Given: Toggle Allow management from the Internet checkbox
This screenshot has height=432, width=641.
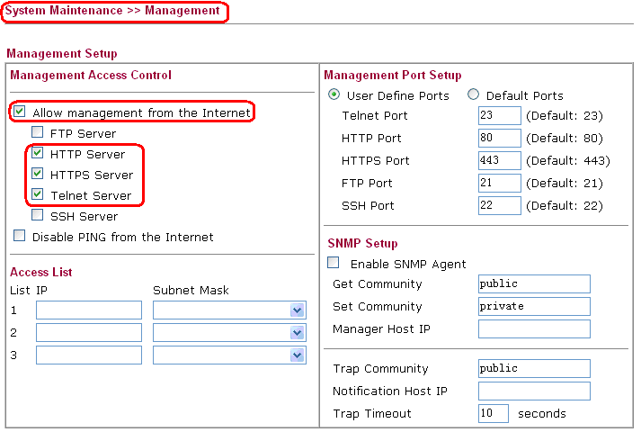Looking at the screenshot, I should click(20, 112).
